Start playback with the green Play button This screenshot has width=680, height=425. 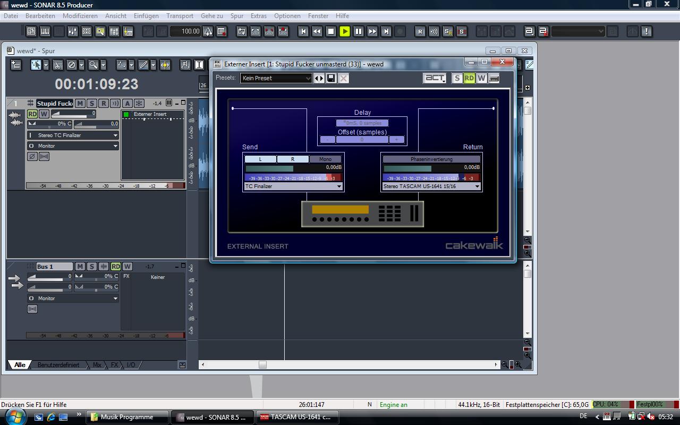[x=345, y=31]
